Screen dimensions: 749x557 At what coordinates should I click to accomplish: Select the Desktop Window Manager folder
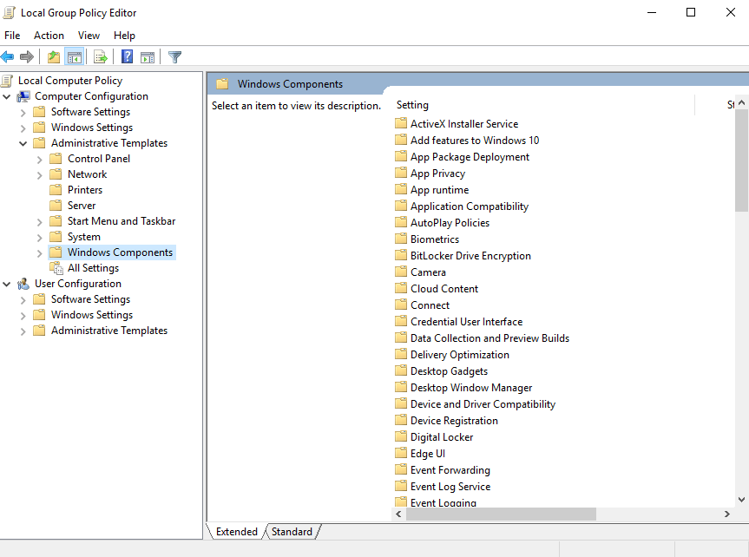[x=471, y=388]
